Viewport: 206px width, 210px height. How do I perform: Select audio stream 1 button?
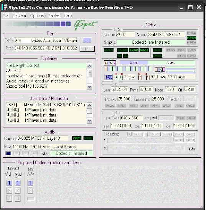(8, 153)
